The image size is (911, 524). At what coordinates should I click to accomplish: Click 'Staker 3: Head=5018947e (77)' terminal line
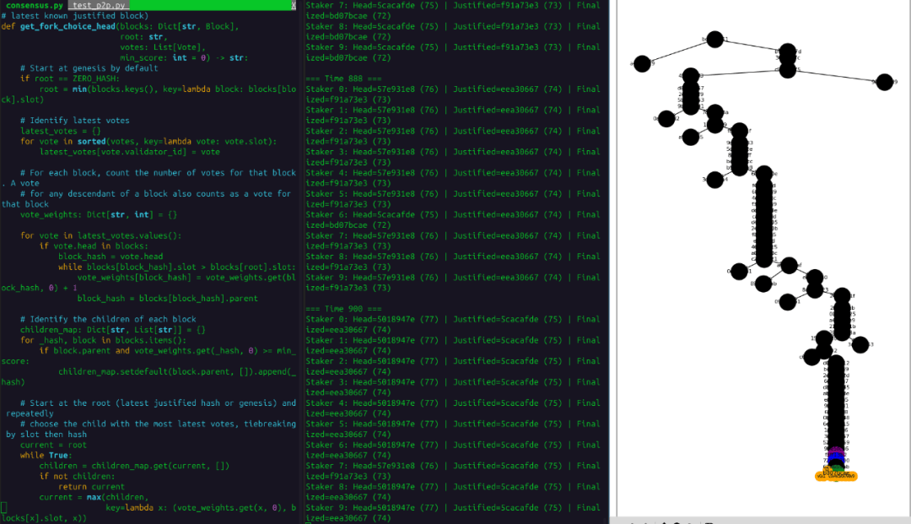[x=453, y=381]
